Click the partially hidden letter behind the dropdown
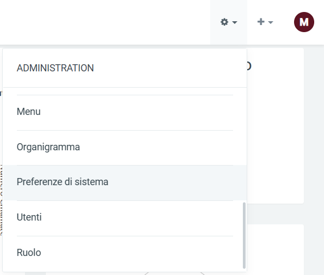324x275 pixels. (x=249, y=66)
